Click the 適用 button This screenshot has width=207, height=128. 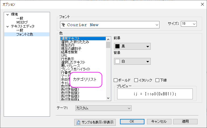185,121
